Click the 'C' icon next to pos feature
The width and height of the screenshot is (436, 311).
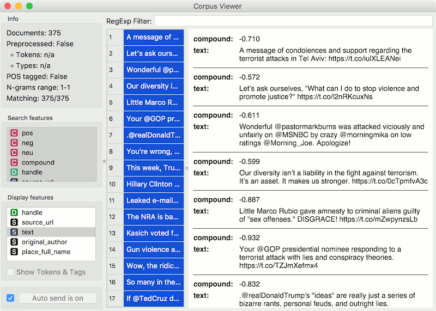(x=14, y=133)
